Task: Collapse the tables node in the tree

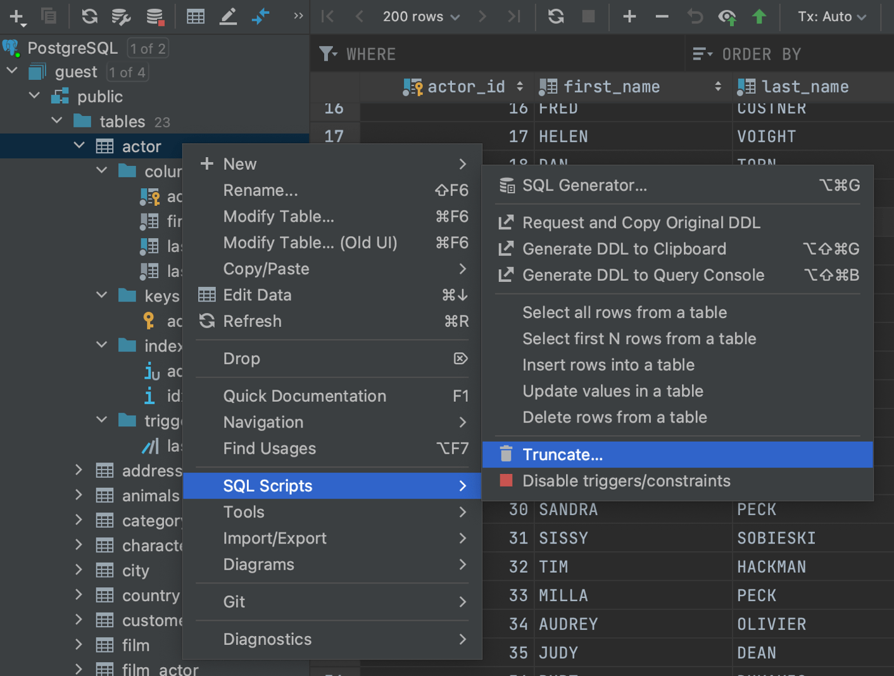Action: 56,120
